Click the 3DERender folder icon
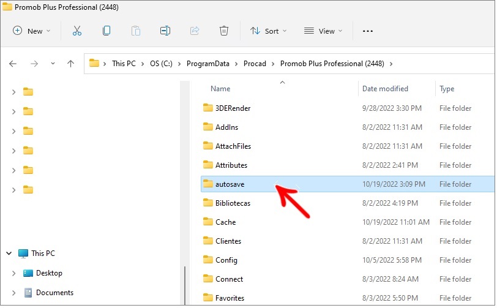 coord(208,108)
